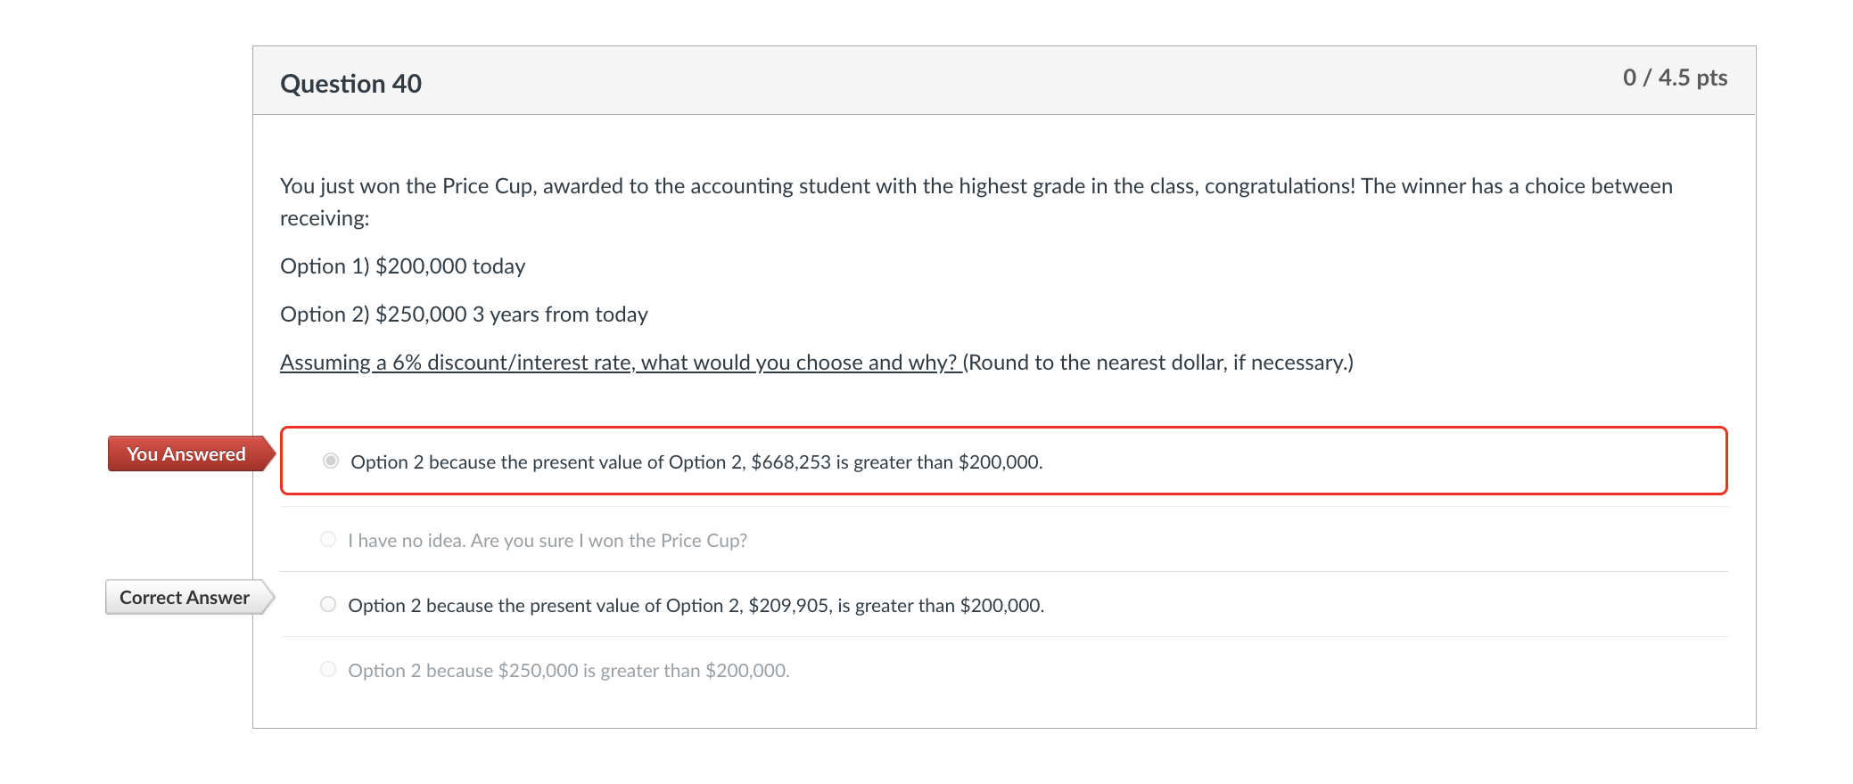Click the underlined question prompt text
This screenshot has width=1853, height=784.
click(x=619, y=363)
